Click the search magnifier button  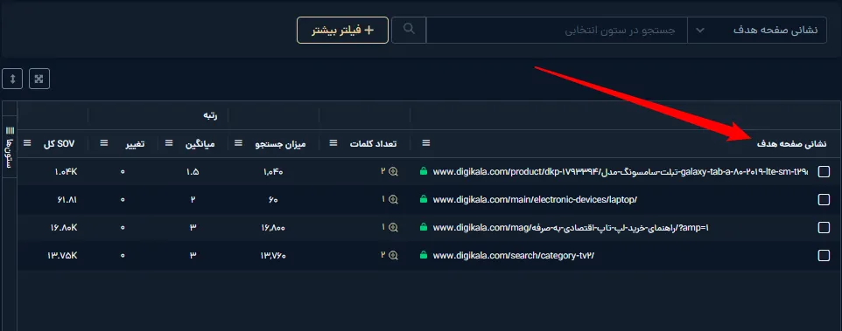point(409,30)
